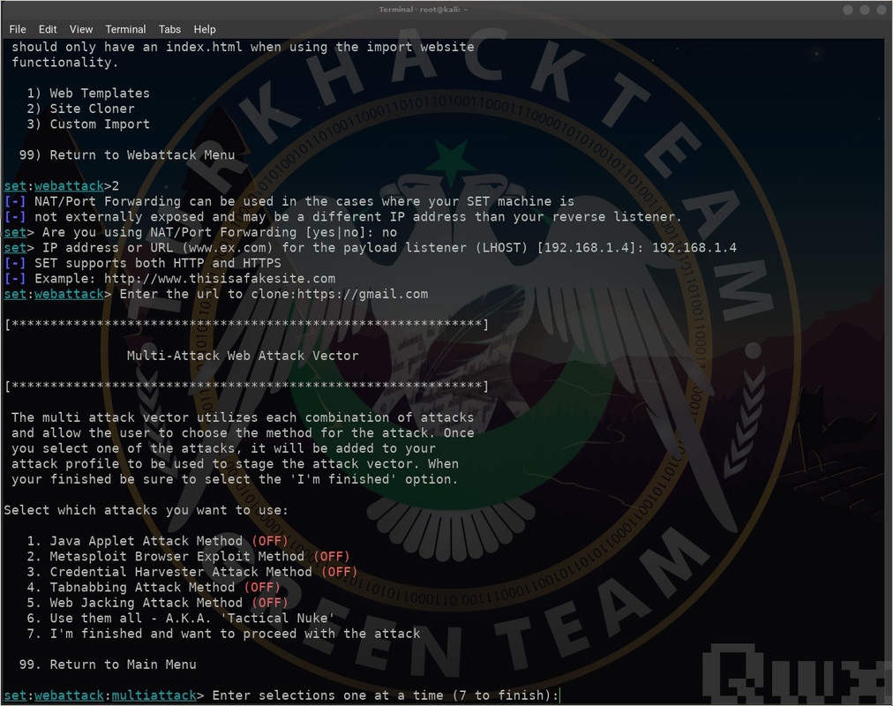The height and width of the screenshot is (706, 893).
Task: Open the Terminal menu
Action: tap(125, 29)
